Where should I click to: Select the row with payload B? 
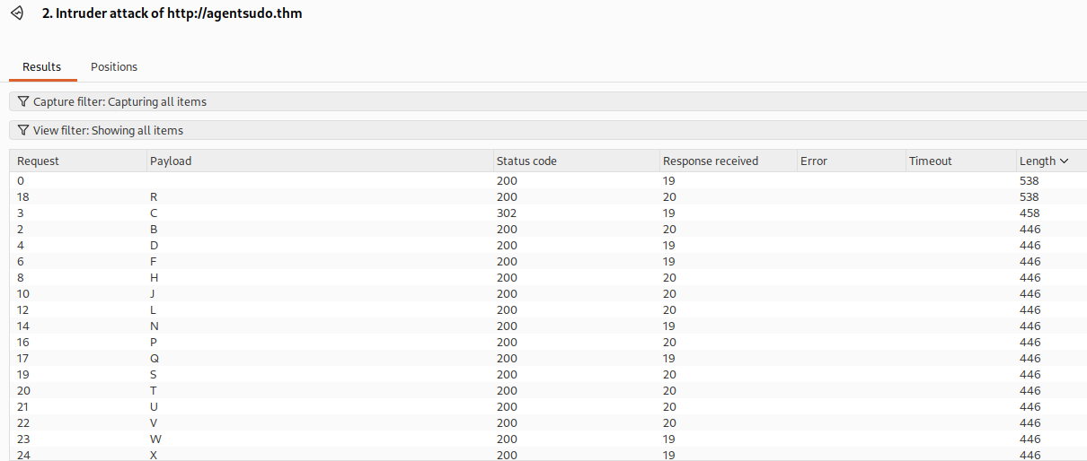548,229
